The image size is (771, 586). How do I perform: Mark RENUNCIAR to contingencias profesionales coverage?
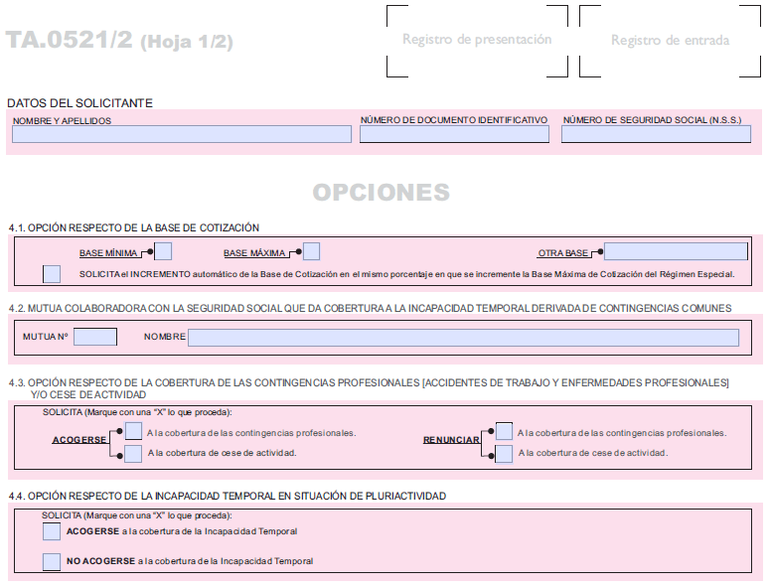[505, 431]
